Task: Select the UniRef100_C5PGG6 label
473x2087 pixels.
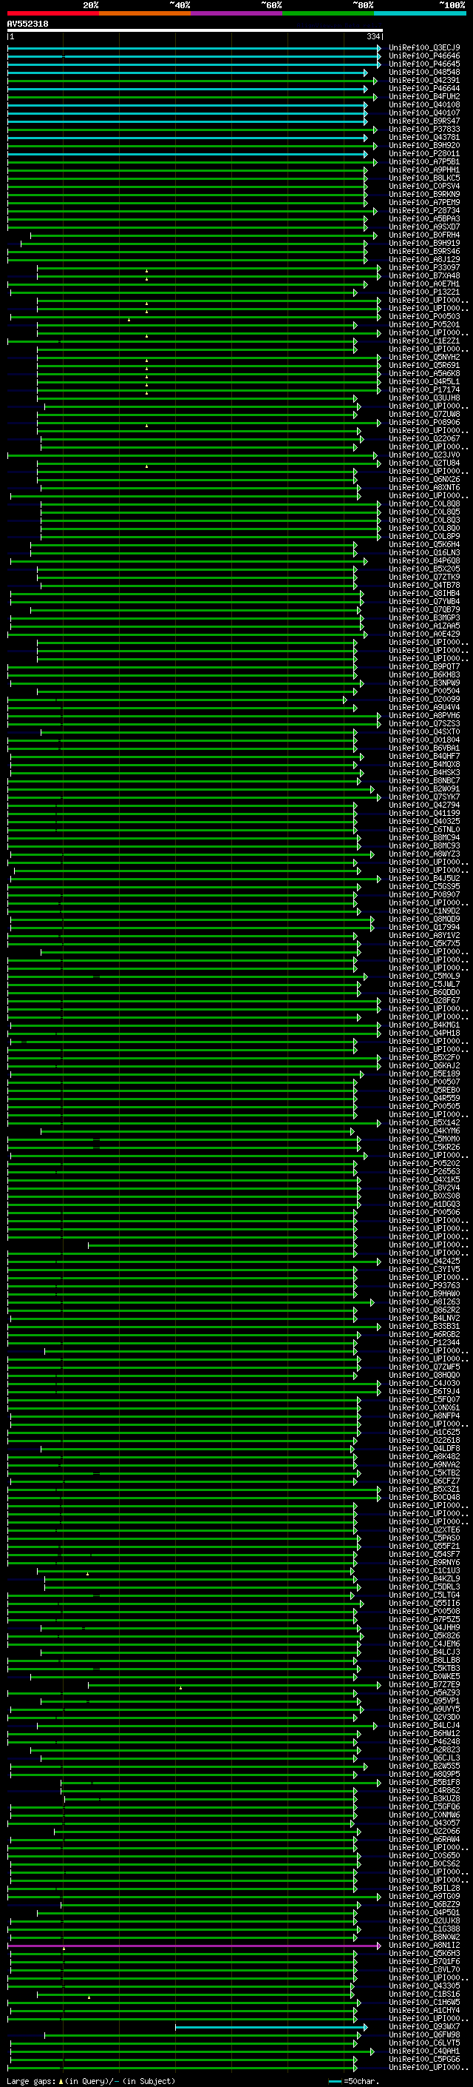Action: 424,2059
